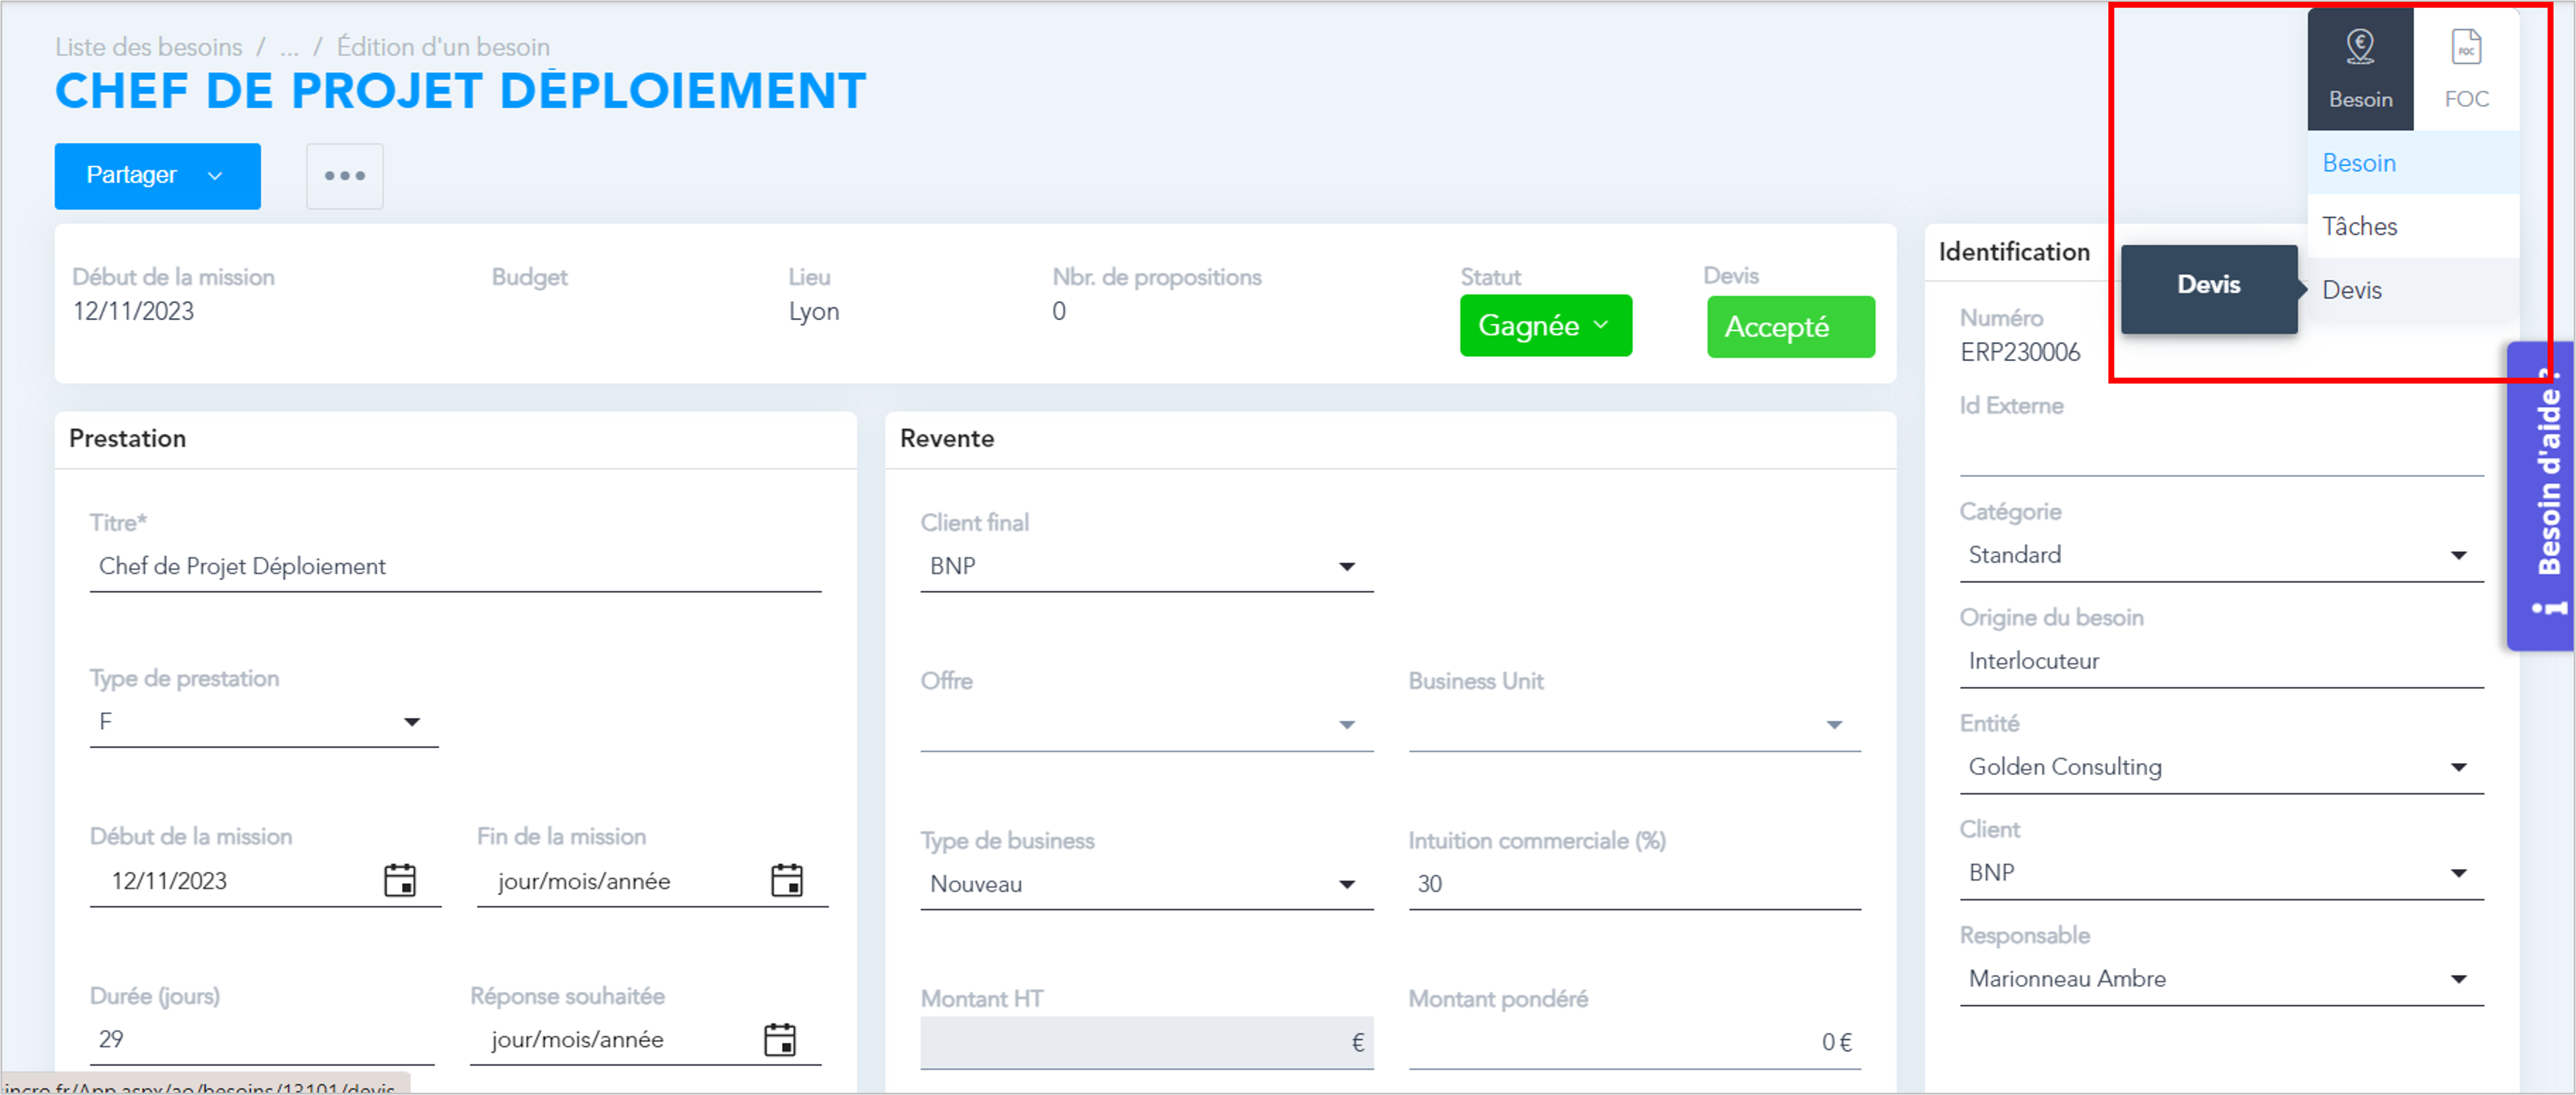This screenshot has width=2576, height=1095.
Task: Click the Prestation section header
Action: [127, 439]
